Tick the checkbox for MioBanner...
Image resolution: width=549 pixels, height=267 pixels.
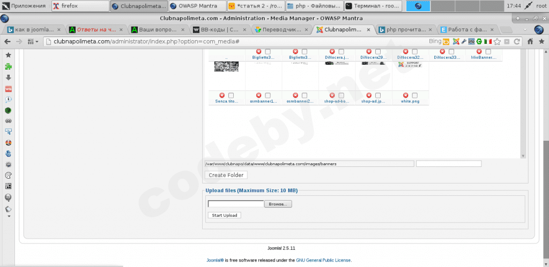click(x=488, y=52)
